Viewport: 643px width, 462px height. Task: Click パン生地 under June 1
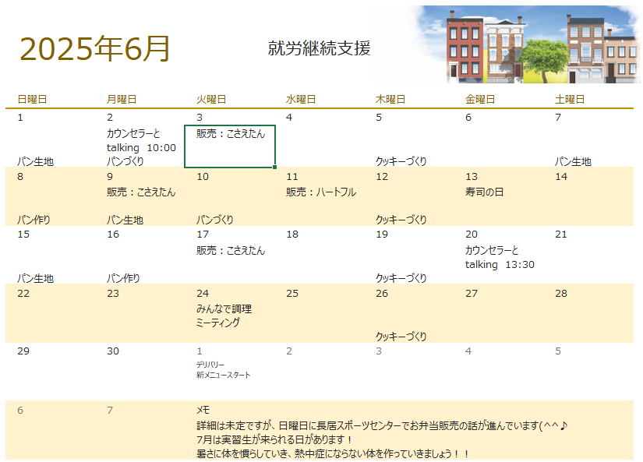click(35, 161)
